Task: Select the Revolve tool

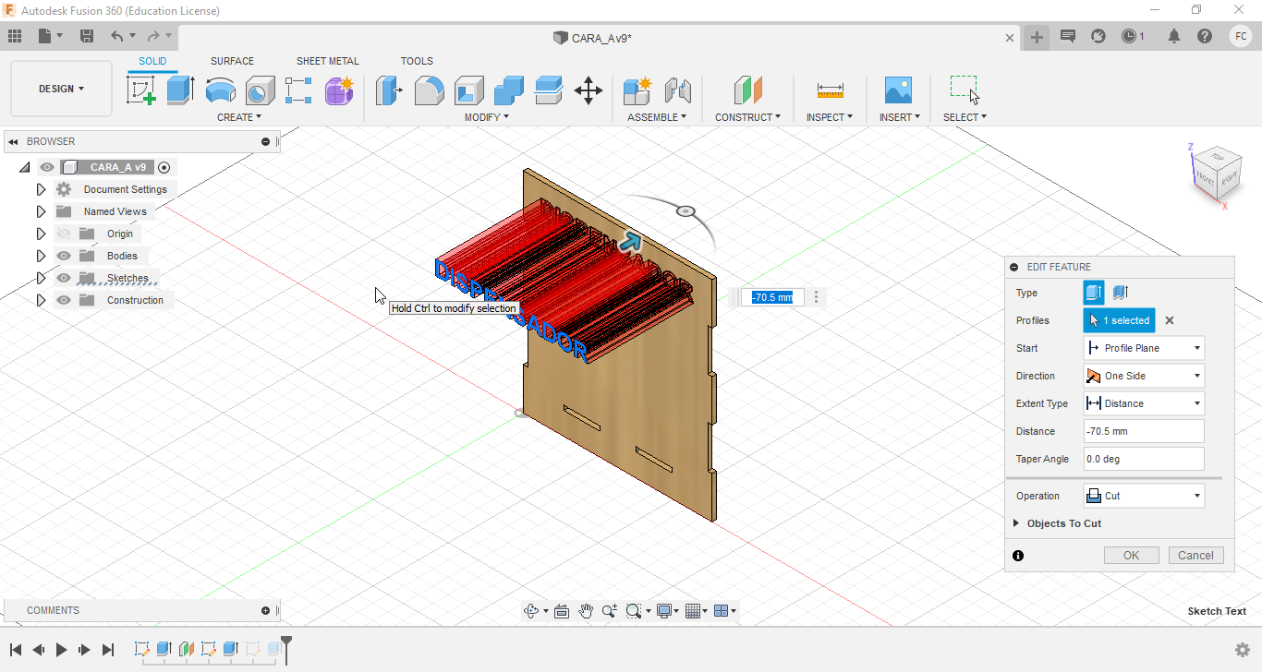Action: coord(220,90)
